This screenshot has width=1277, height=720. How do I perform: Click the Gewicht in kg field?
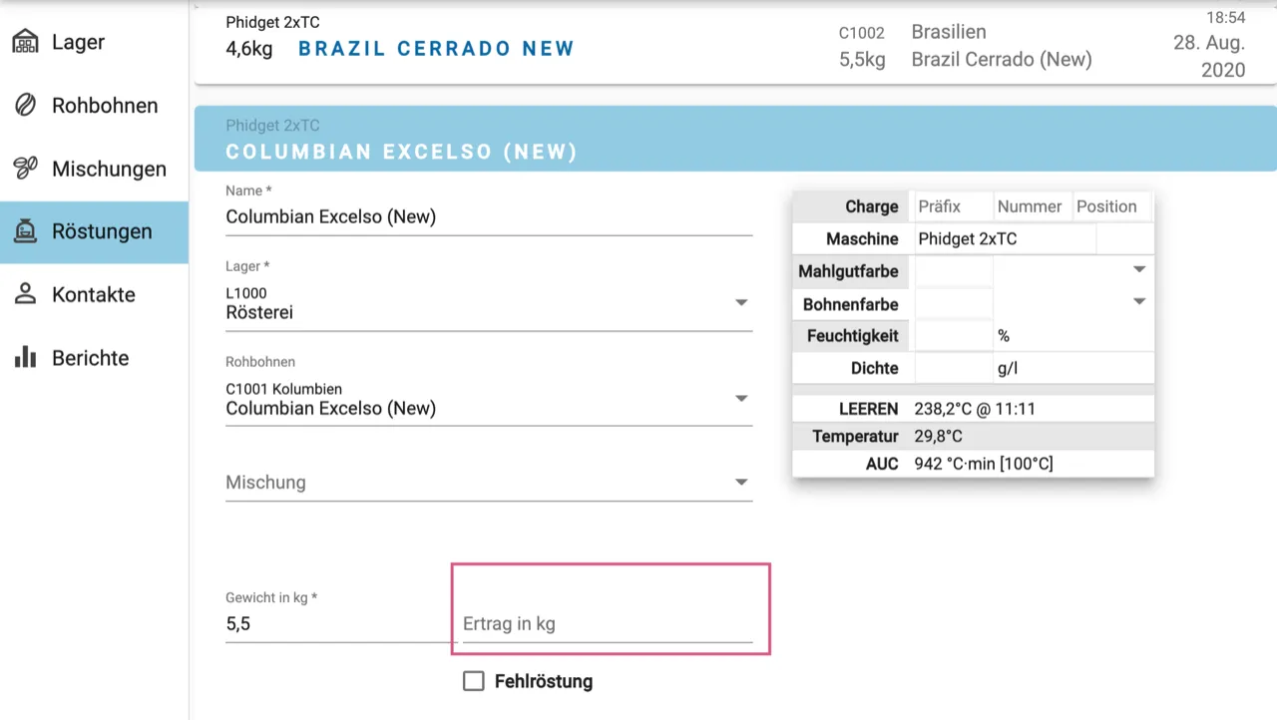click(x=337, y=624)
